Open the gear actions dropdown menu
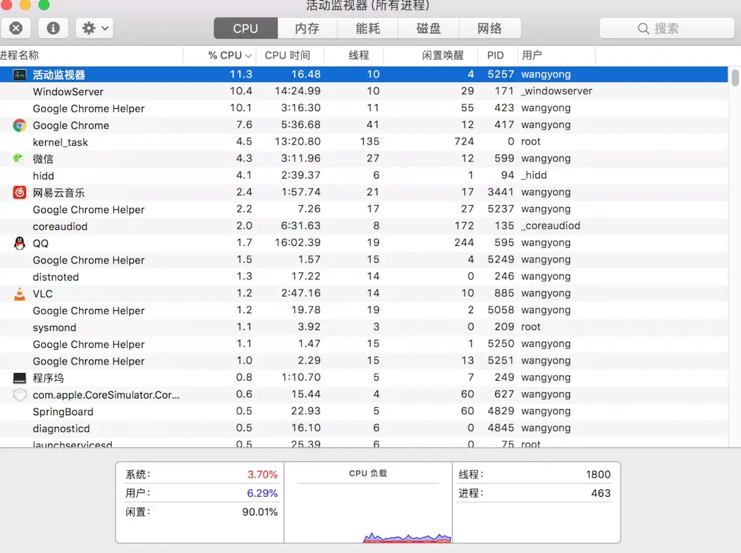Viewport: 741px width, 553px height. [94, 28]
